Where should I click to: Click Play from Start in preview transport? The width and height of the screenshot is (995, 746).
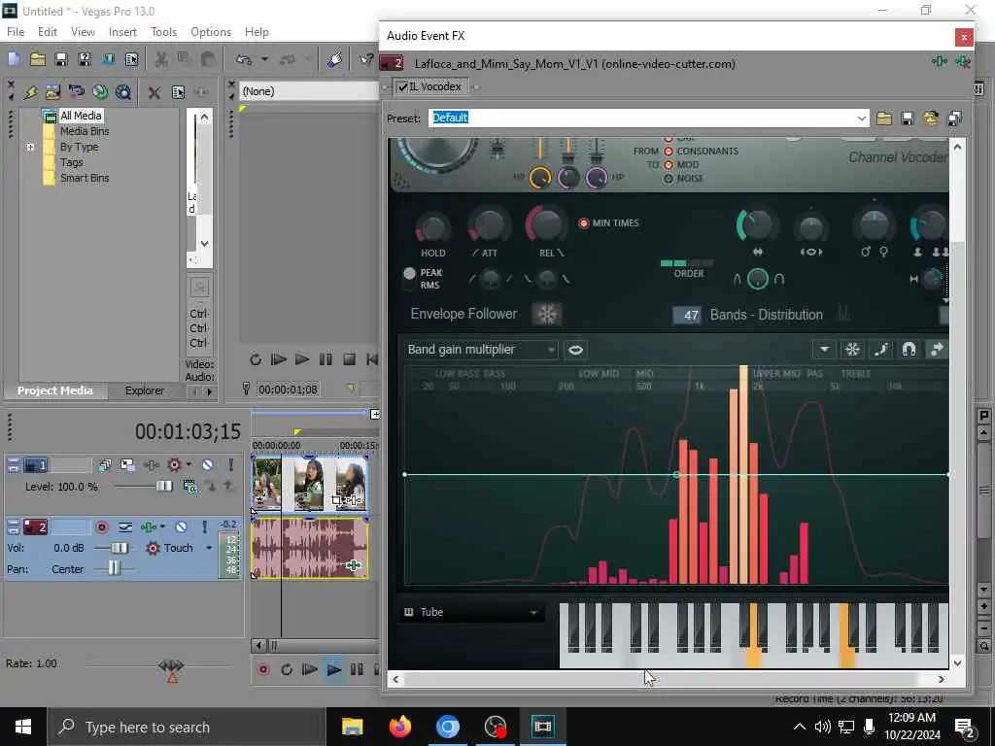click(279, 359)
